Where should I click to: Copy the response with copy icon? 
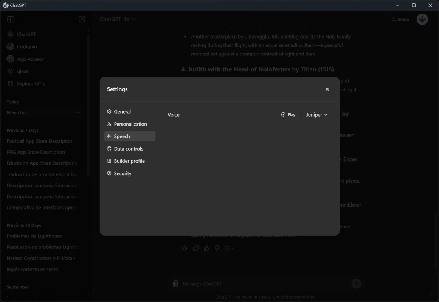pos(196,248)
